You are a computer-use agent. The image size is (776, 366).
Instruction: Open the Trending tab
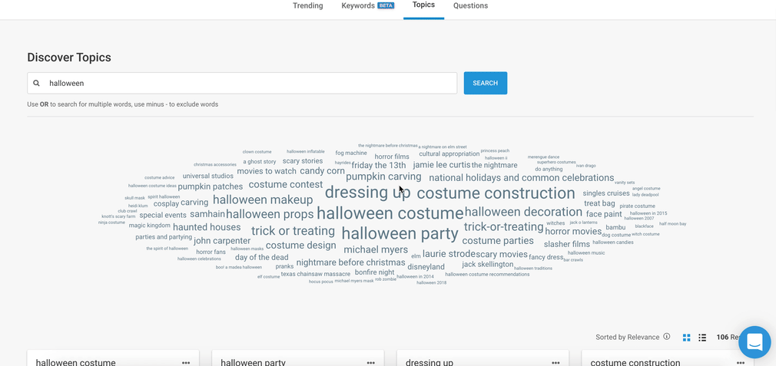307,6
